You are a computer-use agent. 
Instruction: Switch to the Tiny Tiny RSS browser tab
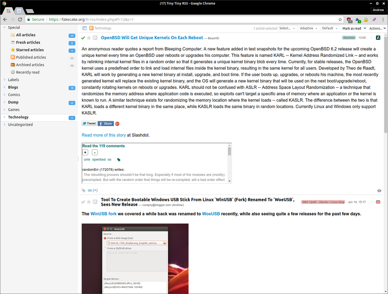(9, 11)
